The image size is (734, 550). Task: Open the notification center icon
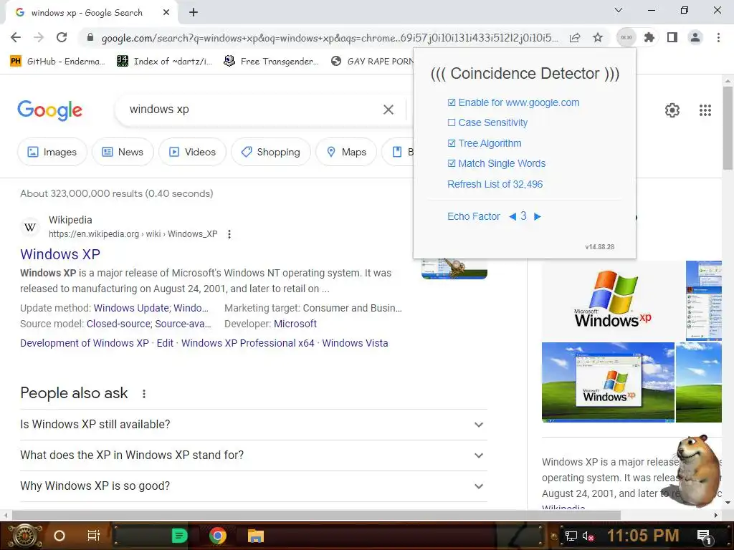pyautogui.click(x=705, y=536)
